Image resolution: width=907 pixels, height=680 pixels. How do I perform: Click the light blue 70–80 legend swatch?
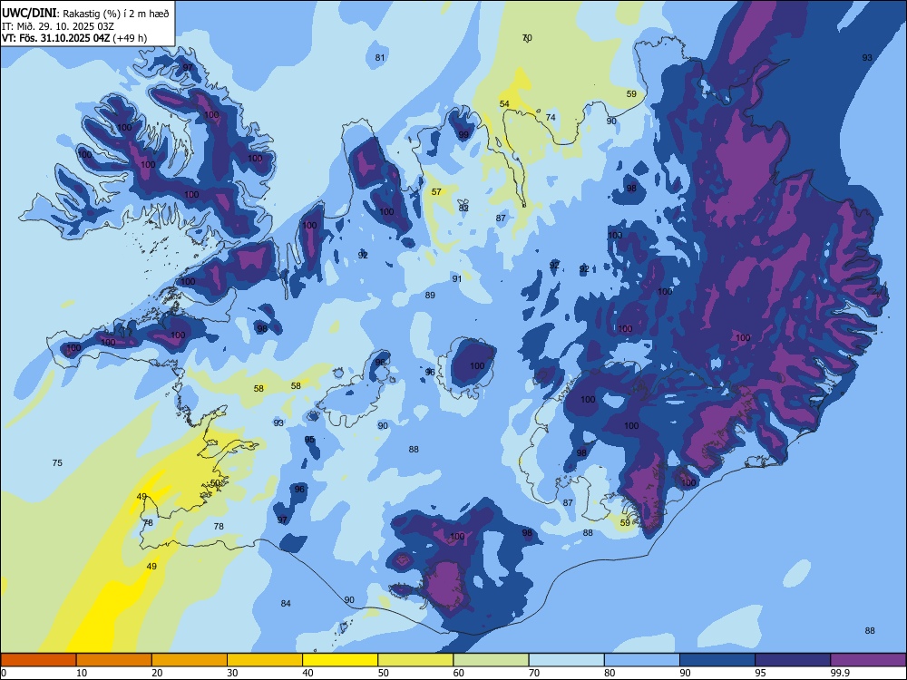(566, 660)
